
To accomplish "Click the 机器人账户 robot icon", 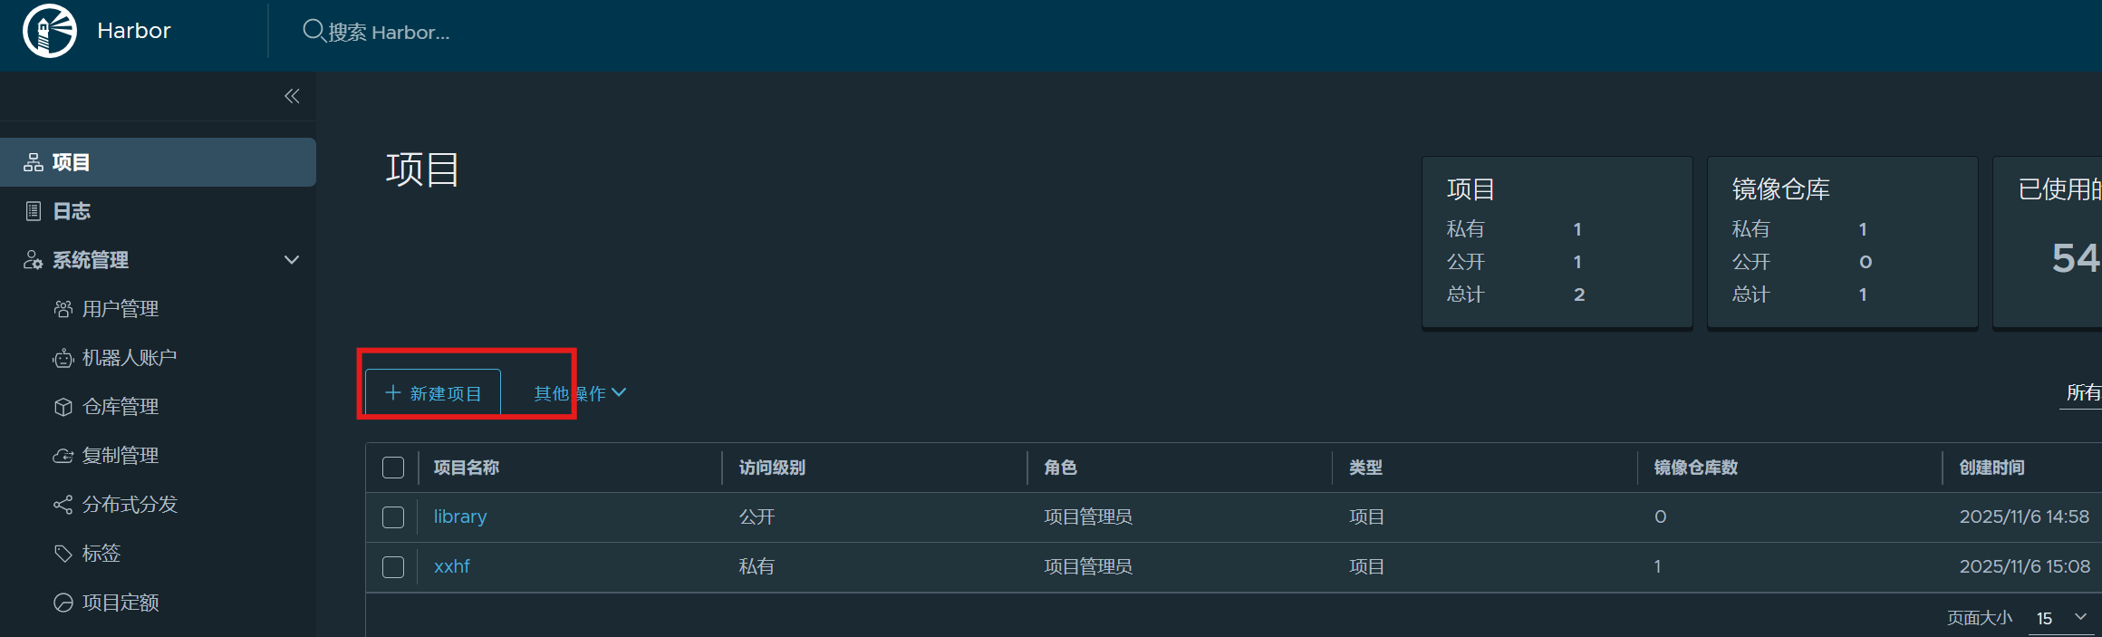I will tap(63, 358).
